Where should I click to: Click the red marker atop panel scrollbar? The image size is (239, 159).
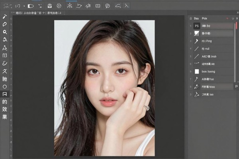[236, 25]
